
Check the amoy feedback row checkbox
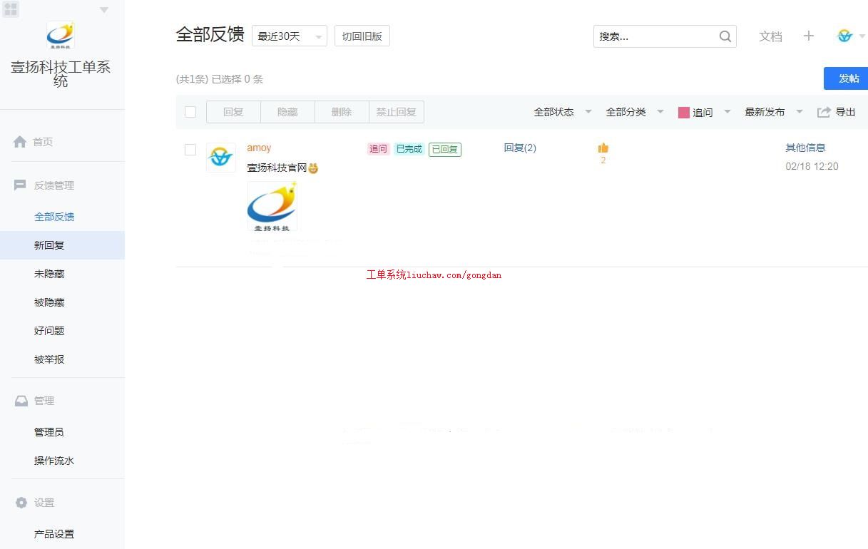tap(190, 150)
